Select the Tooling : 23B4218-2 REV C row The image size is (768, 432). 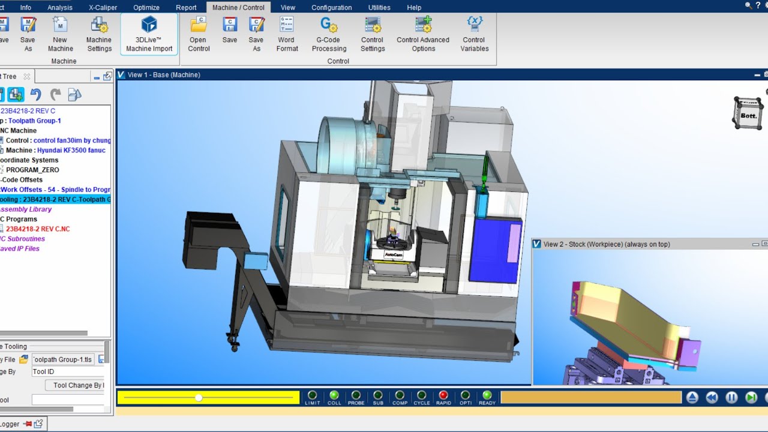55,199
